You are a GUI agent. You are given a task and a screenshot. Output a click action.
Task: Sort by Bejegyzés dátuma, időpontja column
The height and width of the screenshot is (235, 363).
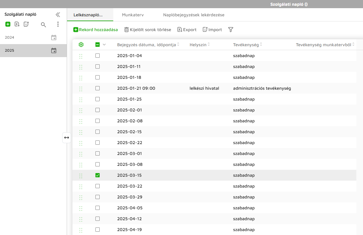point(178,45)
